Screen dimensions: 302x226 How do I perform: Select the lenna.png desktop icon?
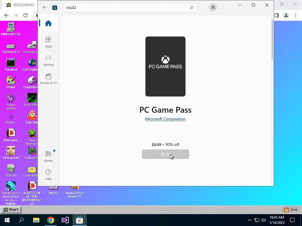tap(11, 135)
